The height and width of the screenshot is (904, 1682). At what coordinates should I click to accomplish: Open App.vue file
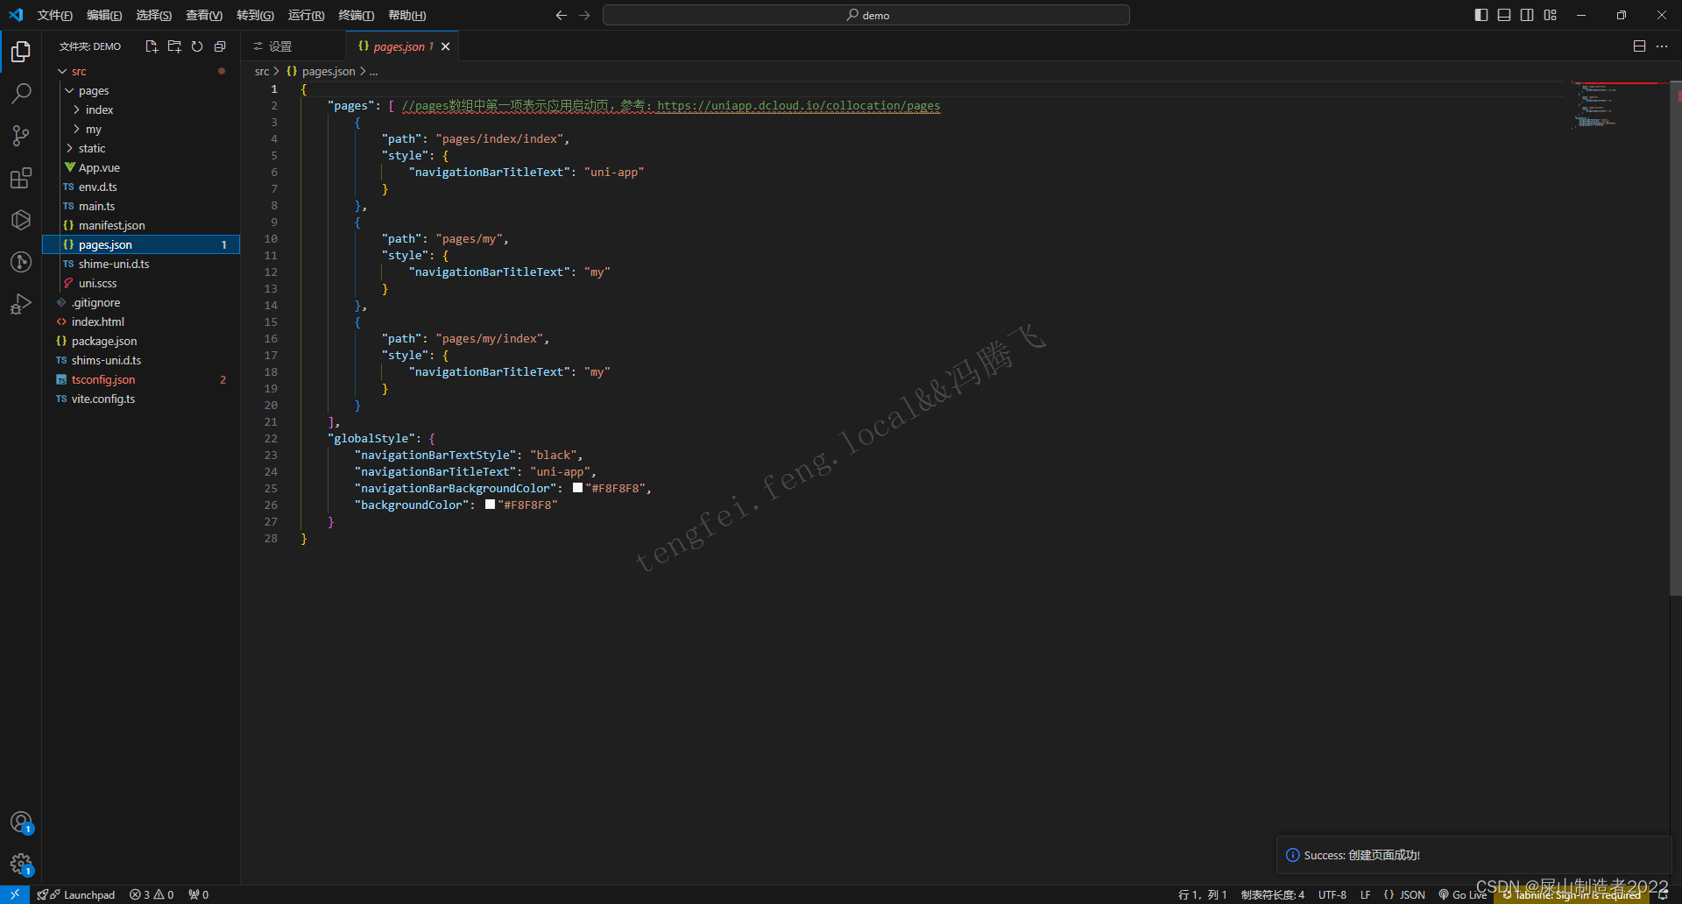[140, 167]
